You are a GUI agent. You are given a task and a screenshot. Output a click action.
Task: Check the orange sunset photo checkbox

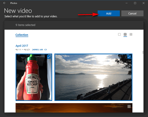coord(129,107)
